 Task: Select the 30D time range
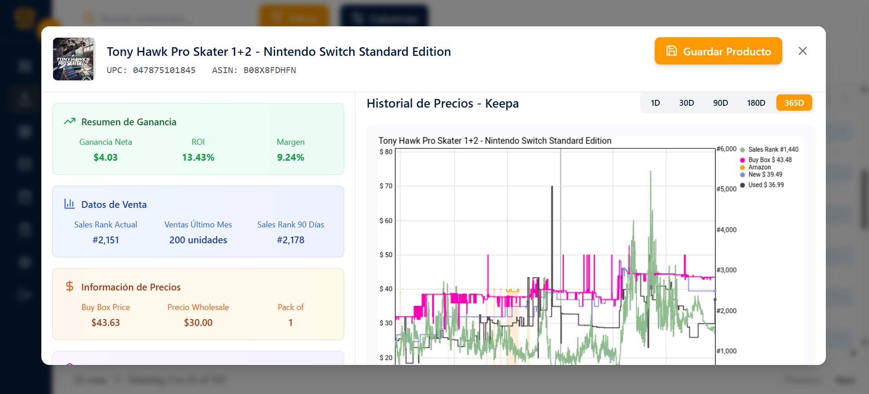tap(686, 103)
